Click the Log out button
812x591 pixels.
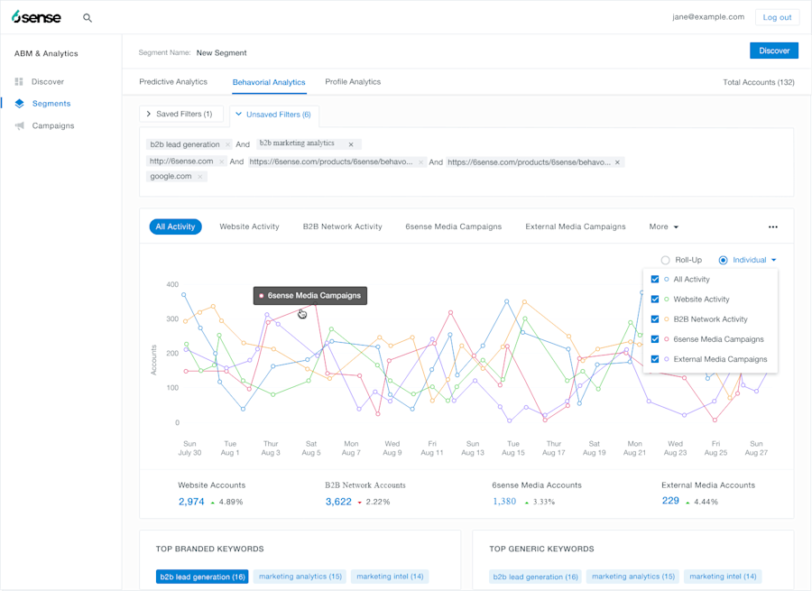coord(777,18)
